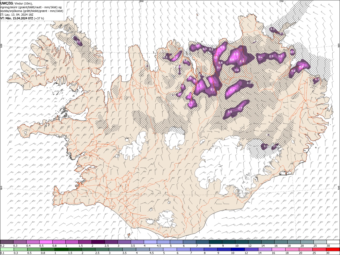Screen dimensions: 340x255
Task: Click the palest green lower swatch at 0.1
Action: pyautogui.click(x=7, y=249)
